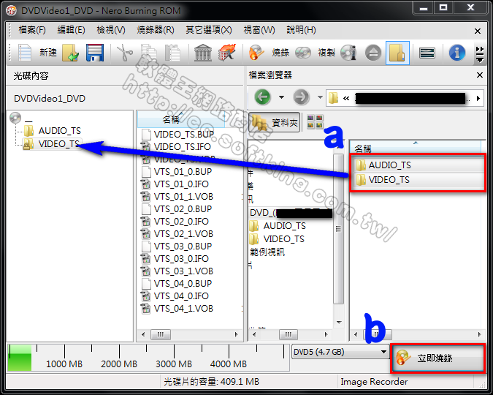Expand the file browser address path dropdown
Viewport: 493px width, 395px height.
[x=478, y=97]
